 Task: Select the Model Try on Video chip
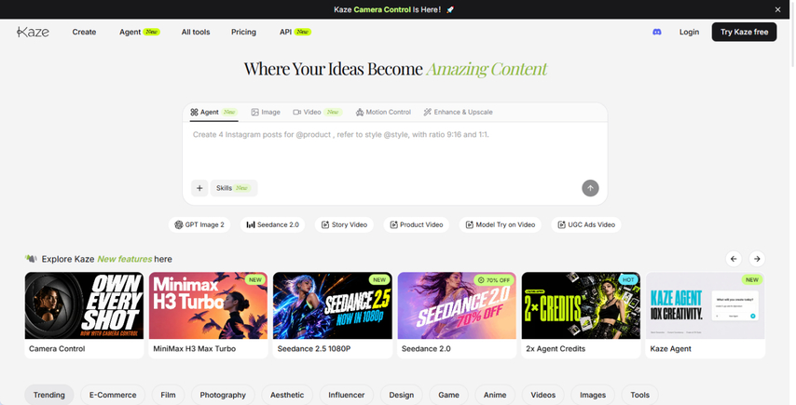(x=501, y=224)
